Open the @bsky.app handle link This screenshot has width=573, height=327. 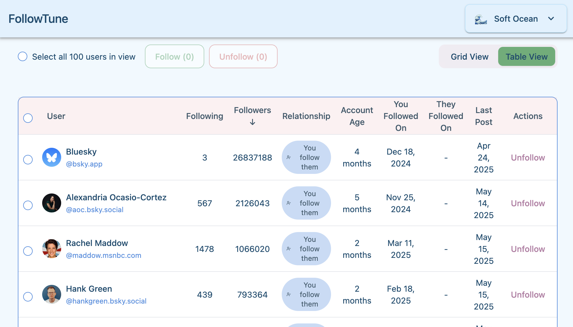84,164
